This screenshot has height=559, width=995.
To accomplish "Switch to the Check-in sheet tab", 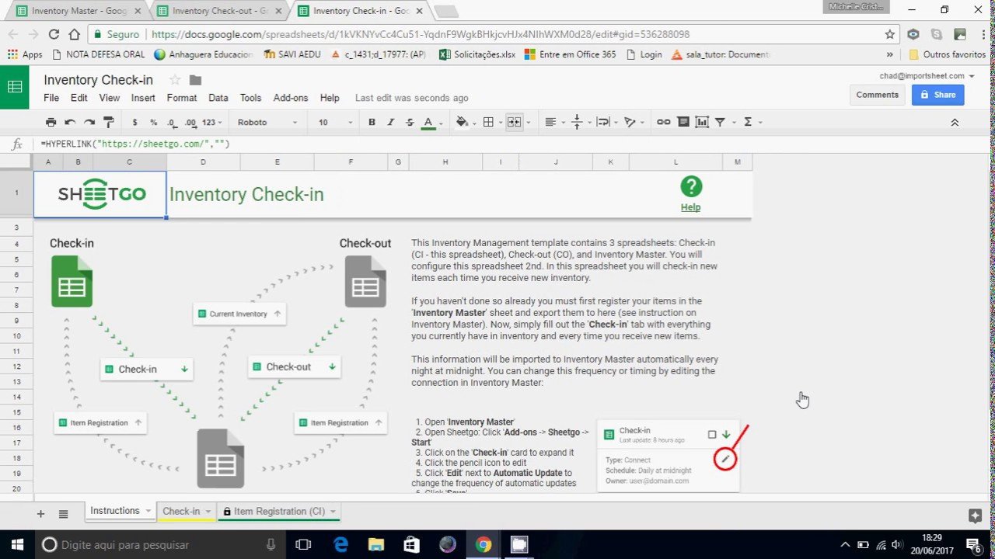I will coord(181,511).
